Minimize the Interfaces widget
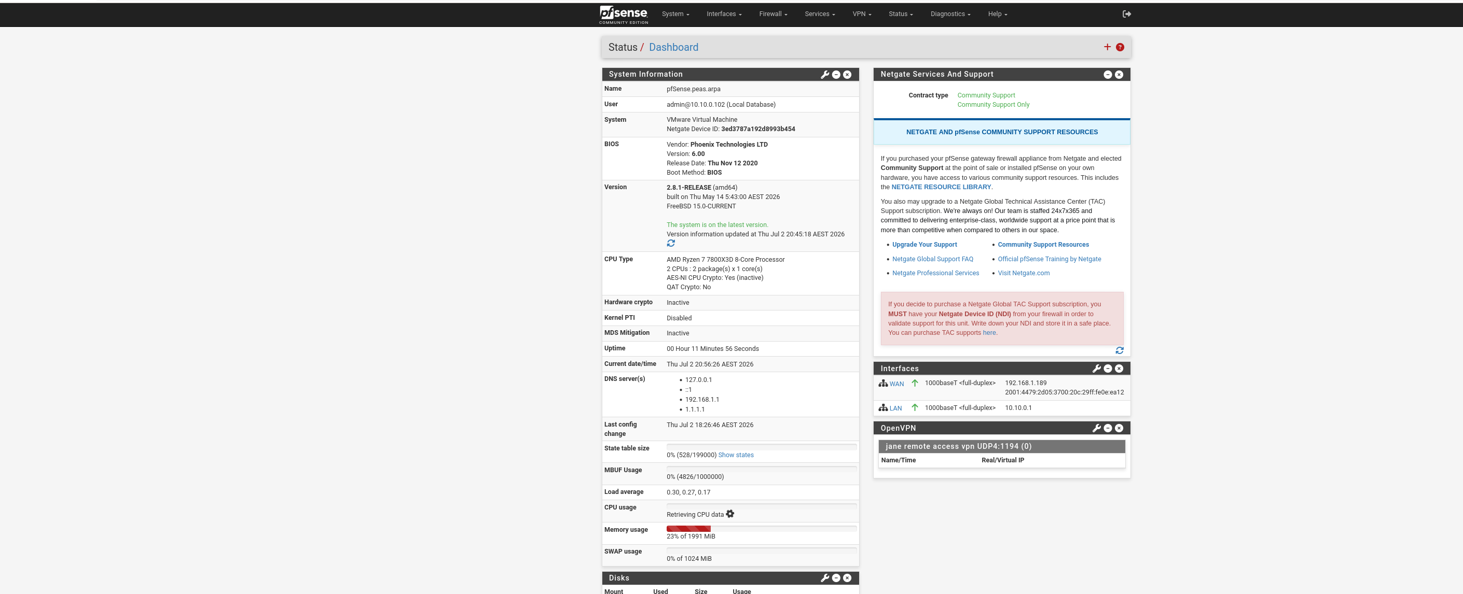 tap(1108, 368)
